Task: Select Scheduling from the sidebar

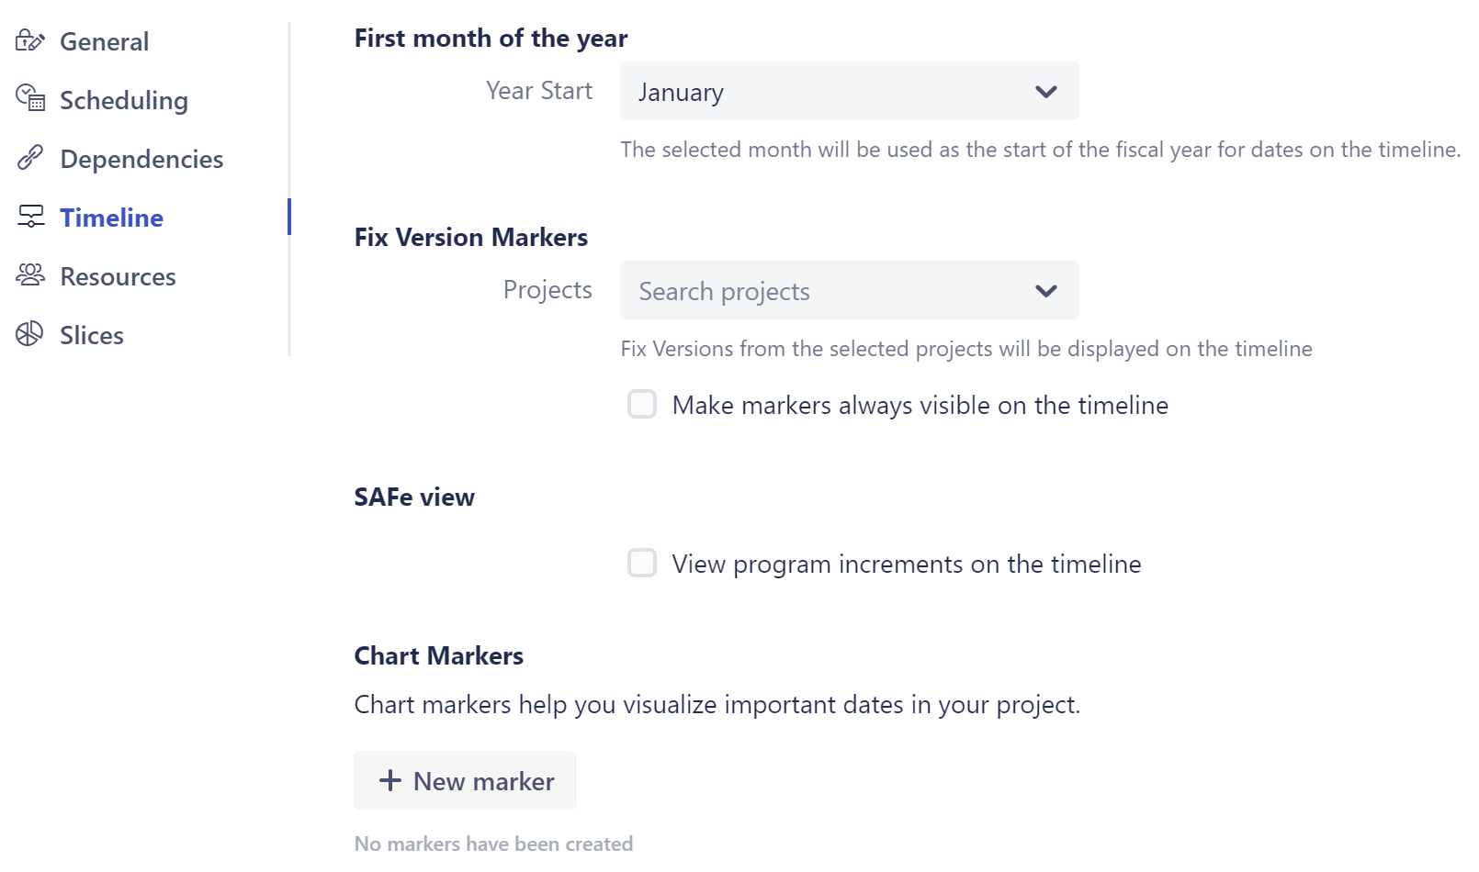Action: [x=123, y=99]
